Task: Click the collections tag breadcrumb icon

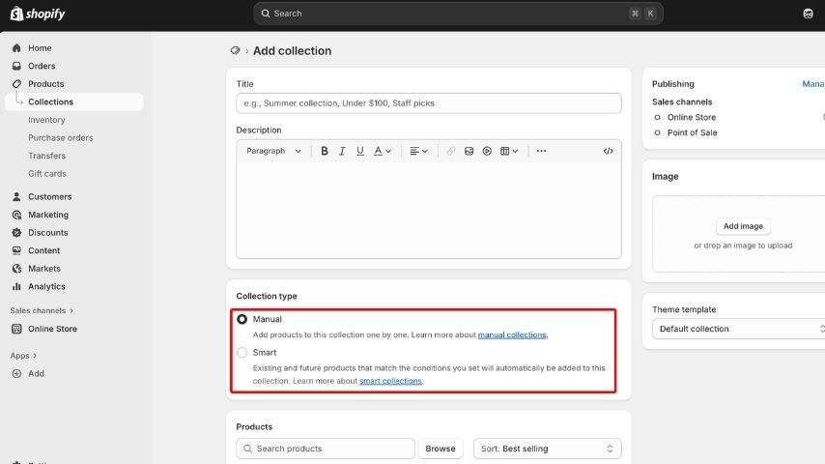Action: (235, 50)
